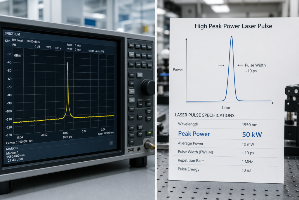Click the High Peak Power Laser Pulse title
299x200 pixels.
point(233,26)
